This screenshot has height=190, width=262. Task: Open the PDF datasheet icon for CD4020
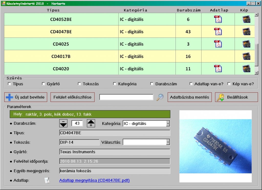point(218,68)
